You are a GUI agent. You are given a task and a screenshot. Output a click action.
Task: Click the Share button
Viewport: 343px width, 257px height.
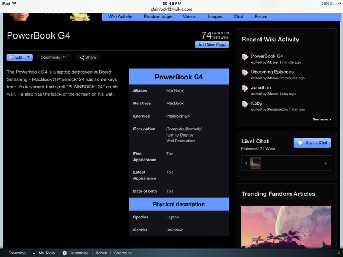pyautogui.click(x=88, y=57)
